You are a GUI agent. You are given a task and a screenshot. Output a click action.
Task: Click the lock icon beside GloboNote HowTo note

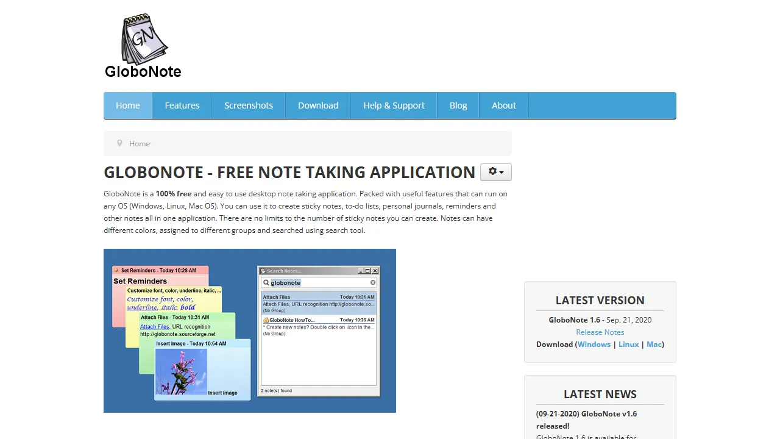pos(266,320)
